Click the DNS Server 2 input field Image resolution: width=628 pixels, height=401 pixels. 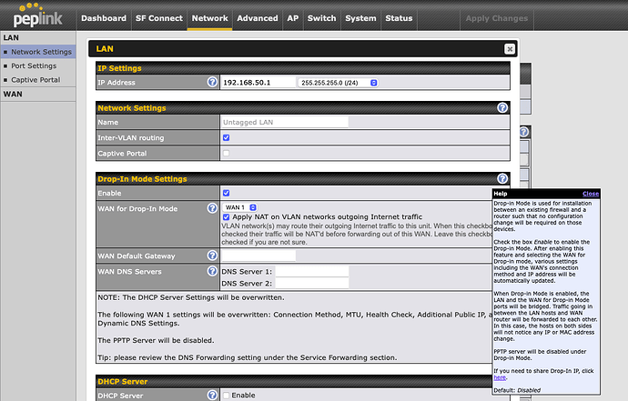(312, 284)
